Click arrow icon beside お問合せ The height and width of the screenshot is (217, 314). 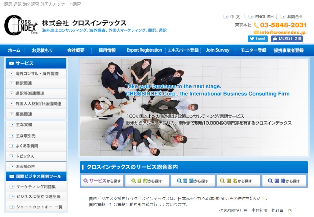click(x=283, y=17)
